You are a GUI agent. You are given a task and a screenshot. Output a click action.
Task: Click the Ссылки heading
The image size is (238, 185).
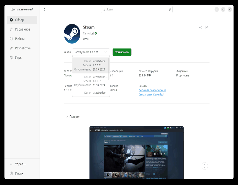click(143, 86)
